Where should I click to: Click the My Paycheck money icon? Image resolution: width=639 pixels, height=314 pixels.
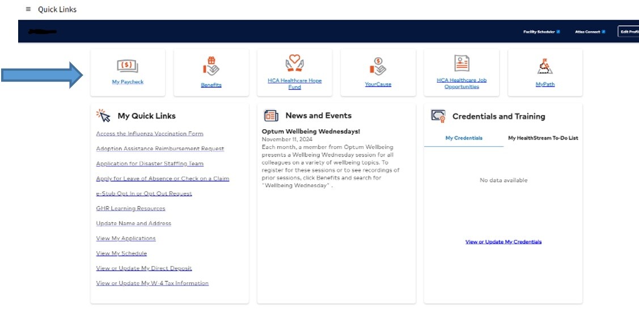[x=128, y=66]
